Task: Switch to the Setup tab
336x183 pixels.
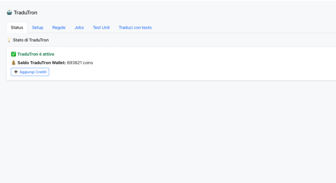Action: point(38,27)
